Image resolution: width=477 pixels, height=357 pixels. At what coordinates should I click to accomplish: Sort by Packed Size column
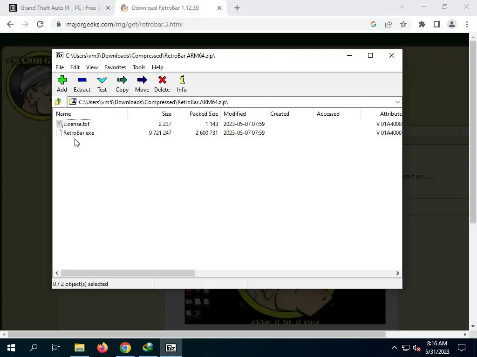[198, 114]
